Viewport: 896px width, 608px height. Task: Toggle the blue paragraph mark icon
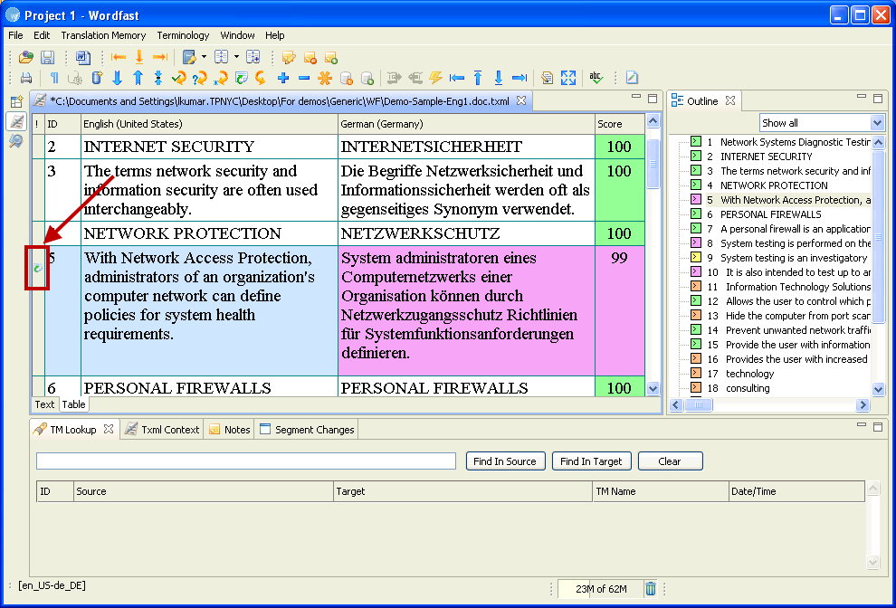click(54, 78)
